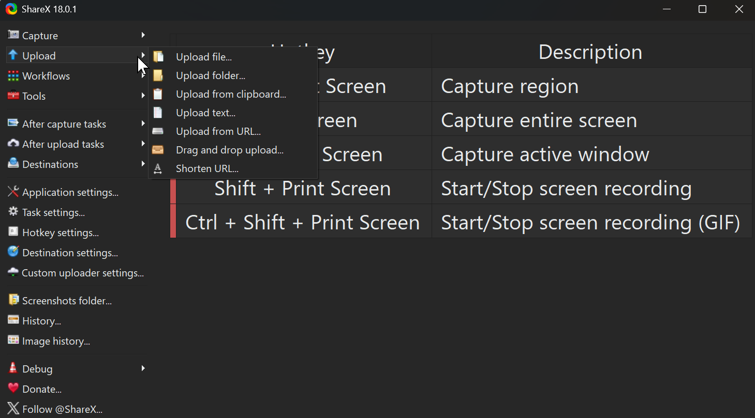The width and height of the screenshot is (755, 418).
Task: Click the colorful Workflows grid icon
Action: (13, 75)
